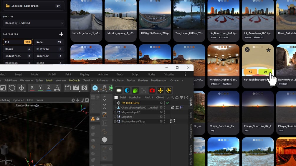Select the spline pen tool icon
This screenshot has width=296, height=166.
coord(103,88)
